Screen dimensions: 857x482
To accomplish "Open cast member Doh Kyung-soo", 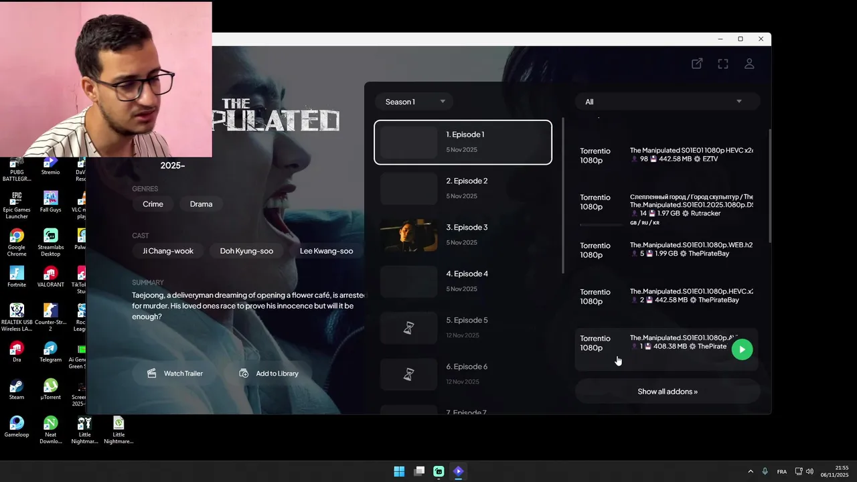I will pyautogui.click(x=246, y=251).
